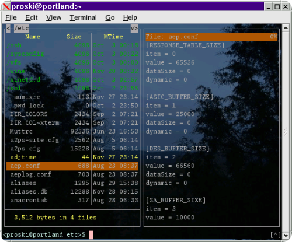292x242 pixels.
Task: Select the marked adjtime file
Action: click(x=72, y=157)
